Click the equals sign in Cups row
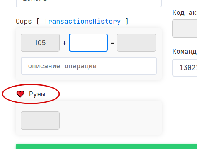Viewport: 197px width, 149px height. tap(112, 43)
